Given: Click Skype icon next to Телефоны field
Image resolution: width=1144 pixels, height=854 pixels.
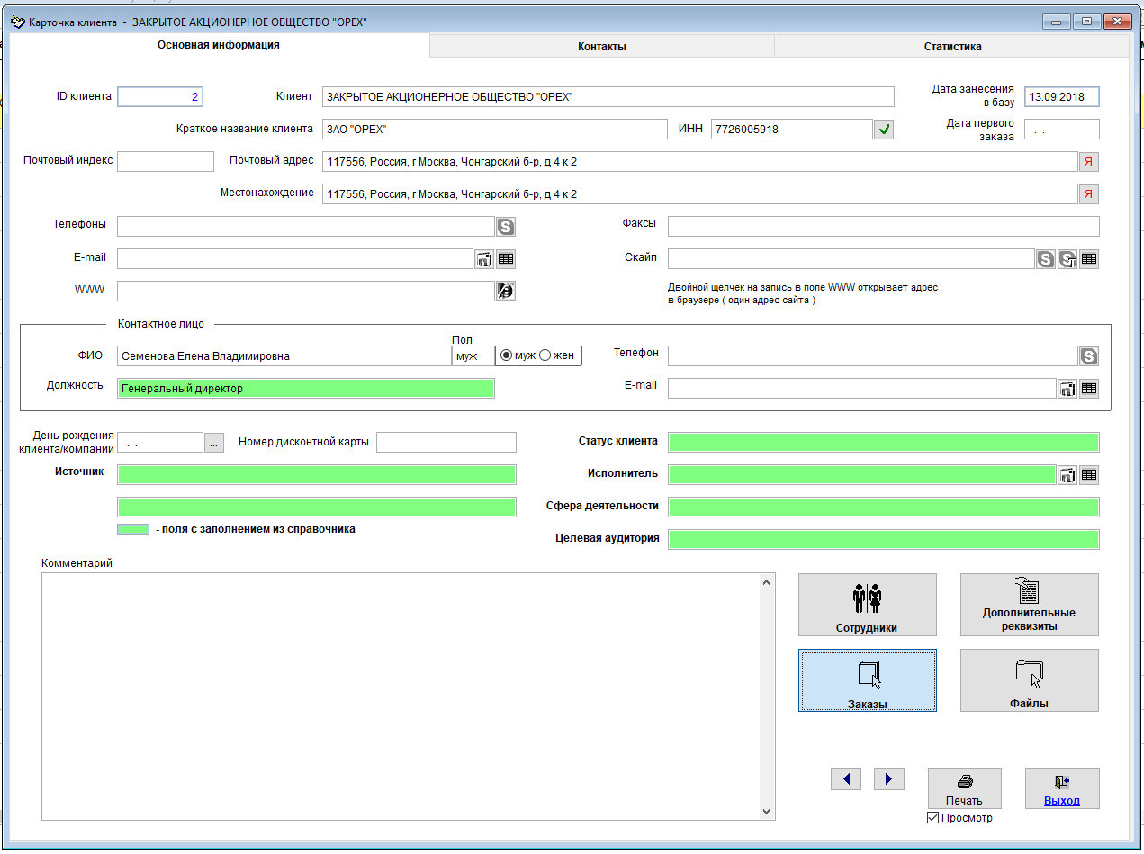Looking at the screenshot, I should pyautogui.click(x=505, y=227).
